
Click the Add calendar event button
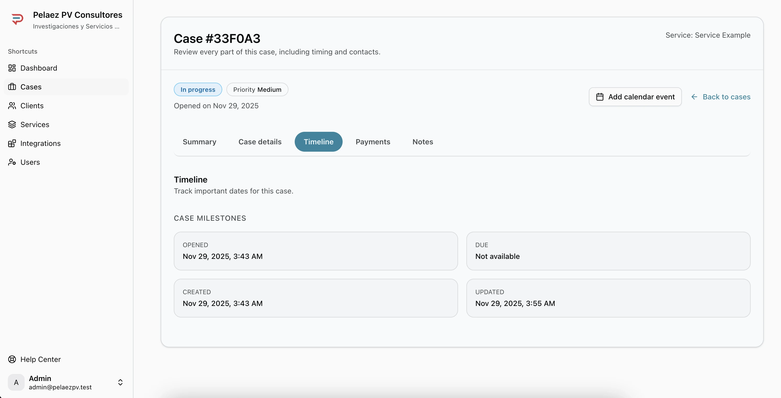(x=635, y=96)
